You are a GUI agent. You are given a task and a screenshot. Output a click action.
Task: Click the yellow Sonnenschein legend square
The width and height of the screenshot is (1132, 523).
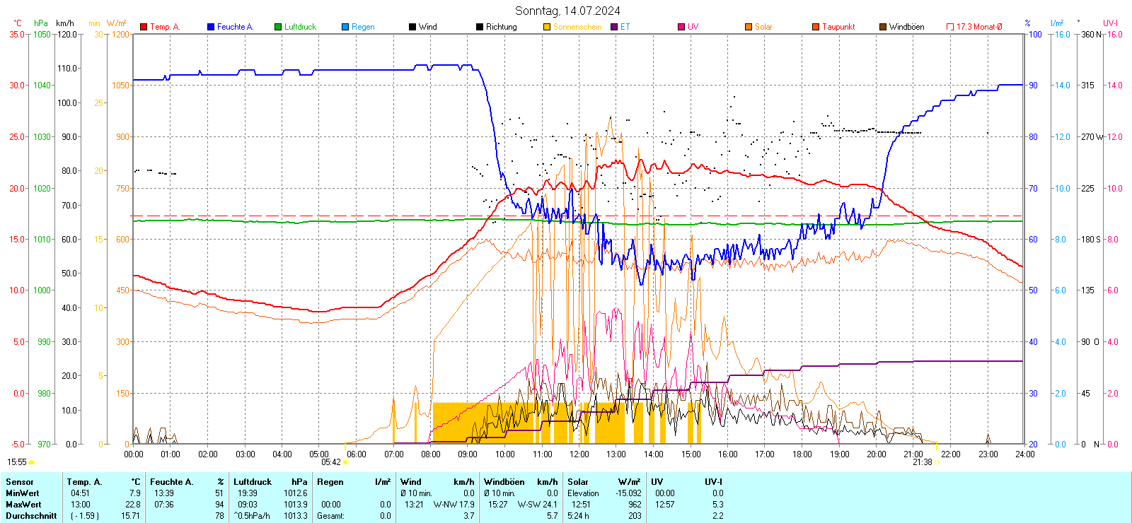(547, 27)
